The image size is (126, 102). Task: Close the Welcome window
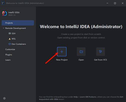(x=122, y=3)
